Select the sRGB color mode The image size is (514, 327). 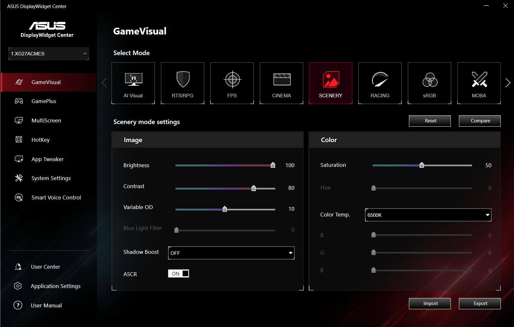[x=429, y=83]
